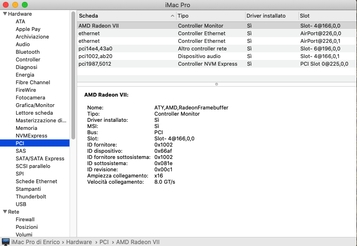Image resolution: width=357 pixels, height=246 pixels.
Task: Select the AMD Radeon VII table row
Action: point(217,26)
